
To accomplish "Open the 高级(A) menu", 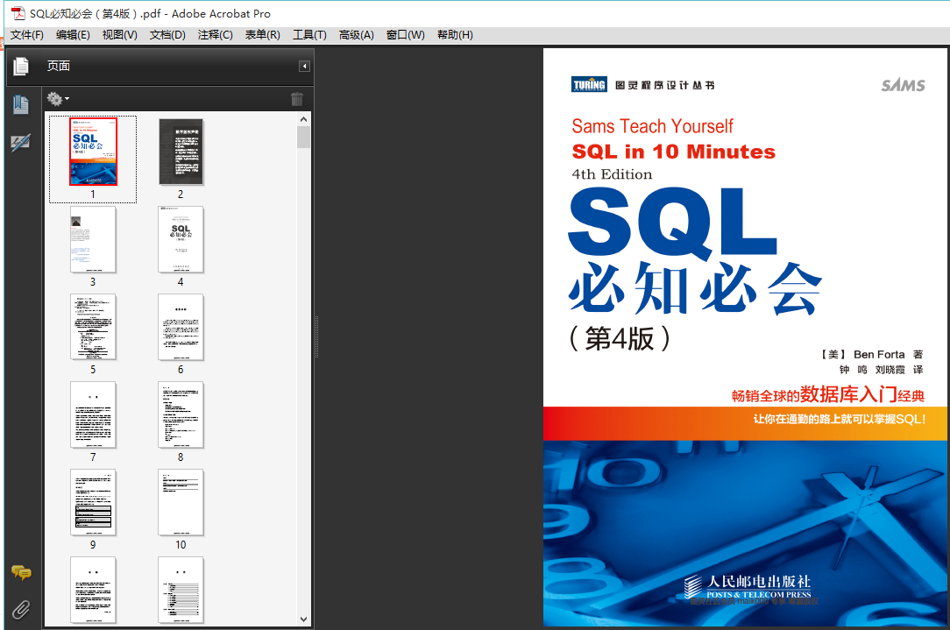I will [x=356, y=35].
